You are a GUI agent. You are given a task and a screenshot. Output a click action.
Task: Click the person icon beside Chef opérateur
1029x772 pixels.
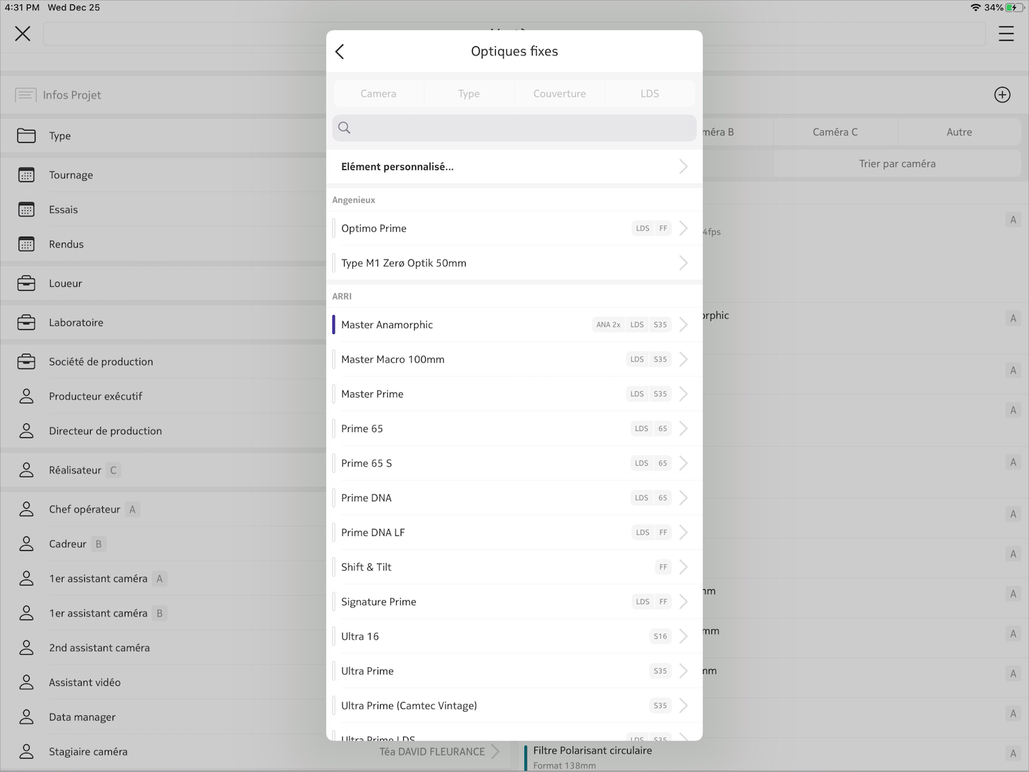coord(26,510)
